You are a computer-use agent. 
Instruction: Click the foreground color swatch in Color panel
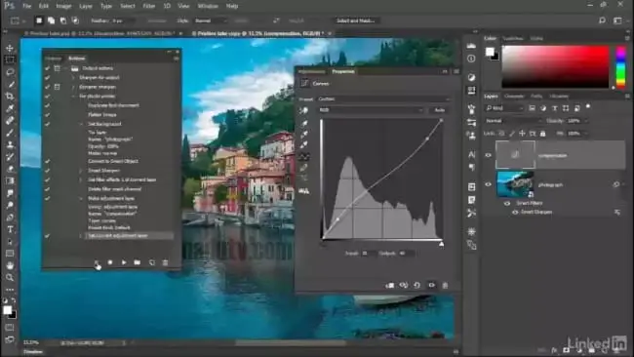click(x=490, y=52)
